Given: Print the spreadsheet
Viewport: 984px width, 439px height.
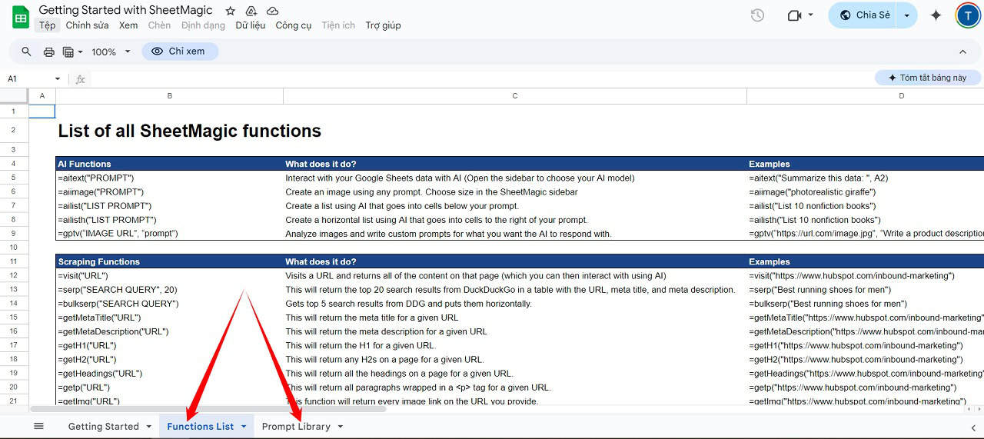Looking at the screenshot, I should [49, 52].
